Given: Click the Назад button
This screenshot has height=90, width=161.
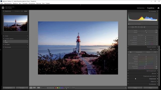Looking at the screenshot, I should tap(135, 88).
